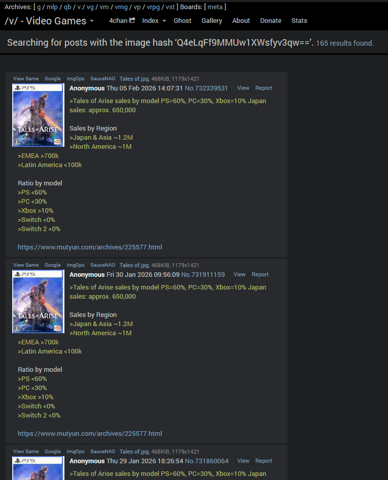Viewport: 388px width, 480px height.
Task: Select 'Fri 30 Jan 2026 09:56:09' timestamp
Action: point(143,275)
